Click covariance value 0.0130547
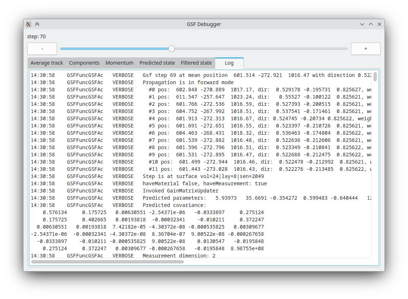The width and height of the screenshot is (408, 299). 210,241
